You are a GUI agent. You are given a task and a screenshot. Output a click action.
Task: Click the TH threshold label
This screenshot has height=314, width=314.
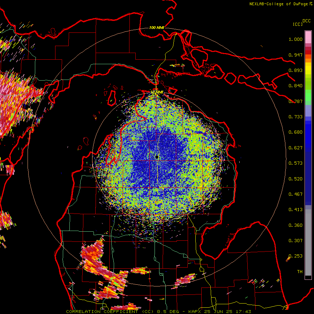[300, 272]
